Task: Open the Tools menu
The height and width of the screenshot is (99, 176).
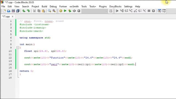Action: pos(84,7)
